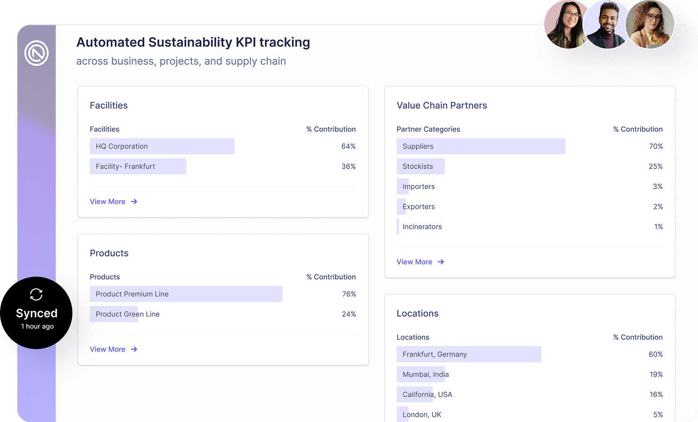Click the 24% contribution value

[349, 314]
